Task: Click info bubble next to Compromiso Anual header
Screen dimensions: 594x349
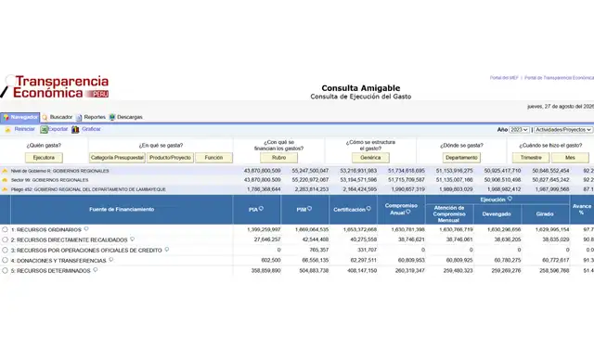Action: (x=408, y=213)
